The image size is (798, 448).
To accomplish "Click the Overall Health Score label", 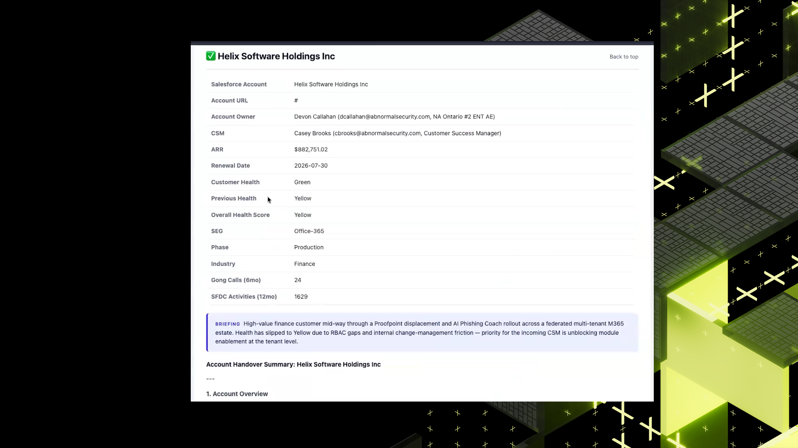I will coord(240,215).
